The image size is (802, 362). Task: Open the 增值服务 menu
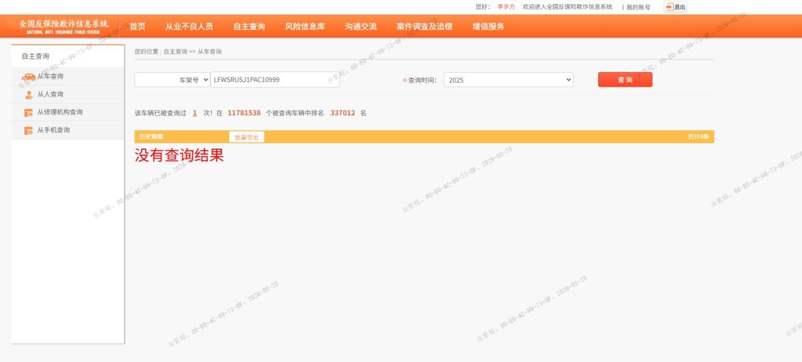pyautogui.click(x=489, y=27)
